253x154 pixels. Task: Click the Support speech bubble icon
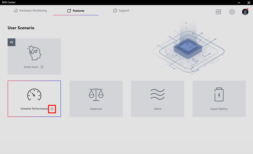115,11
